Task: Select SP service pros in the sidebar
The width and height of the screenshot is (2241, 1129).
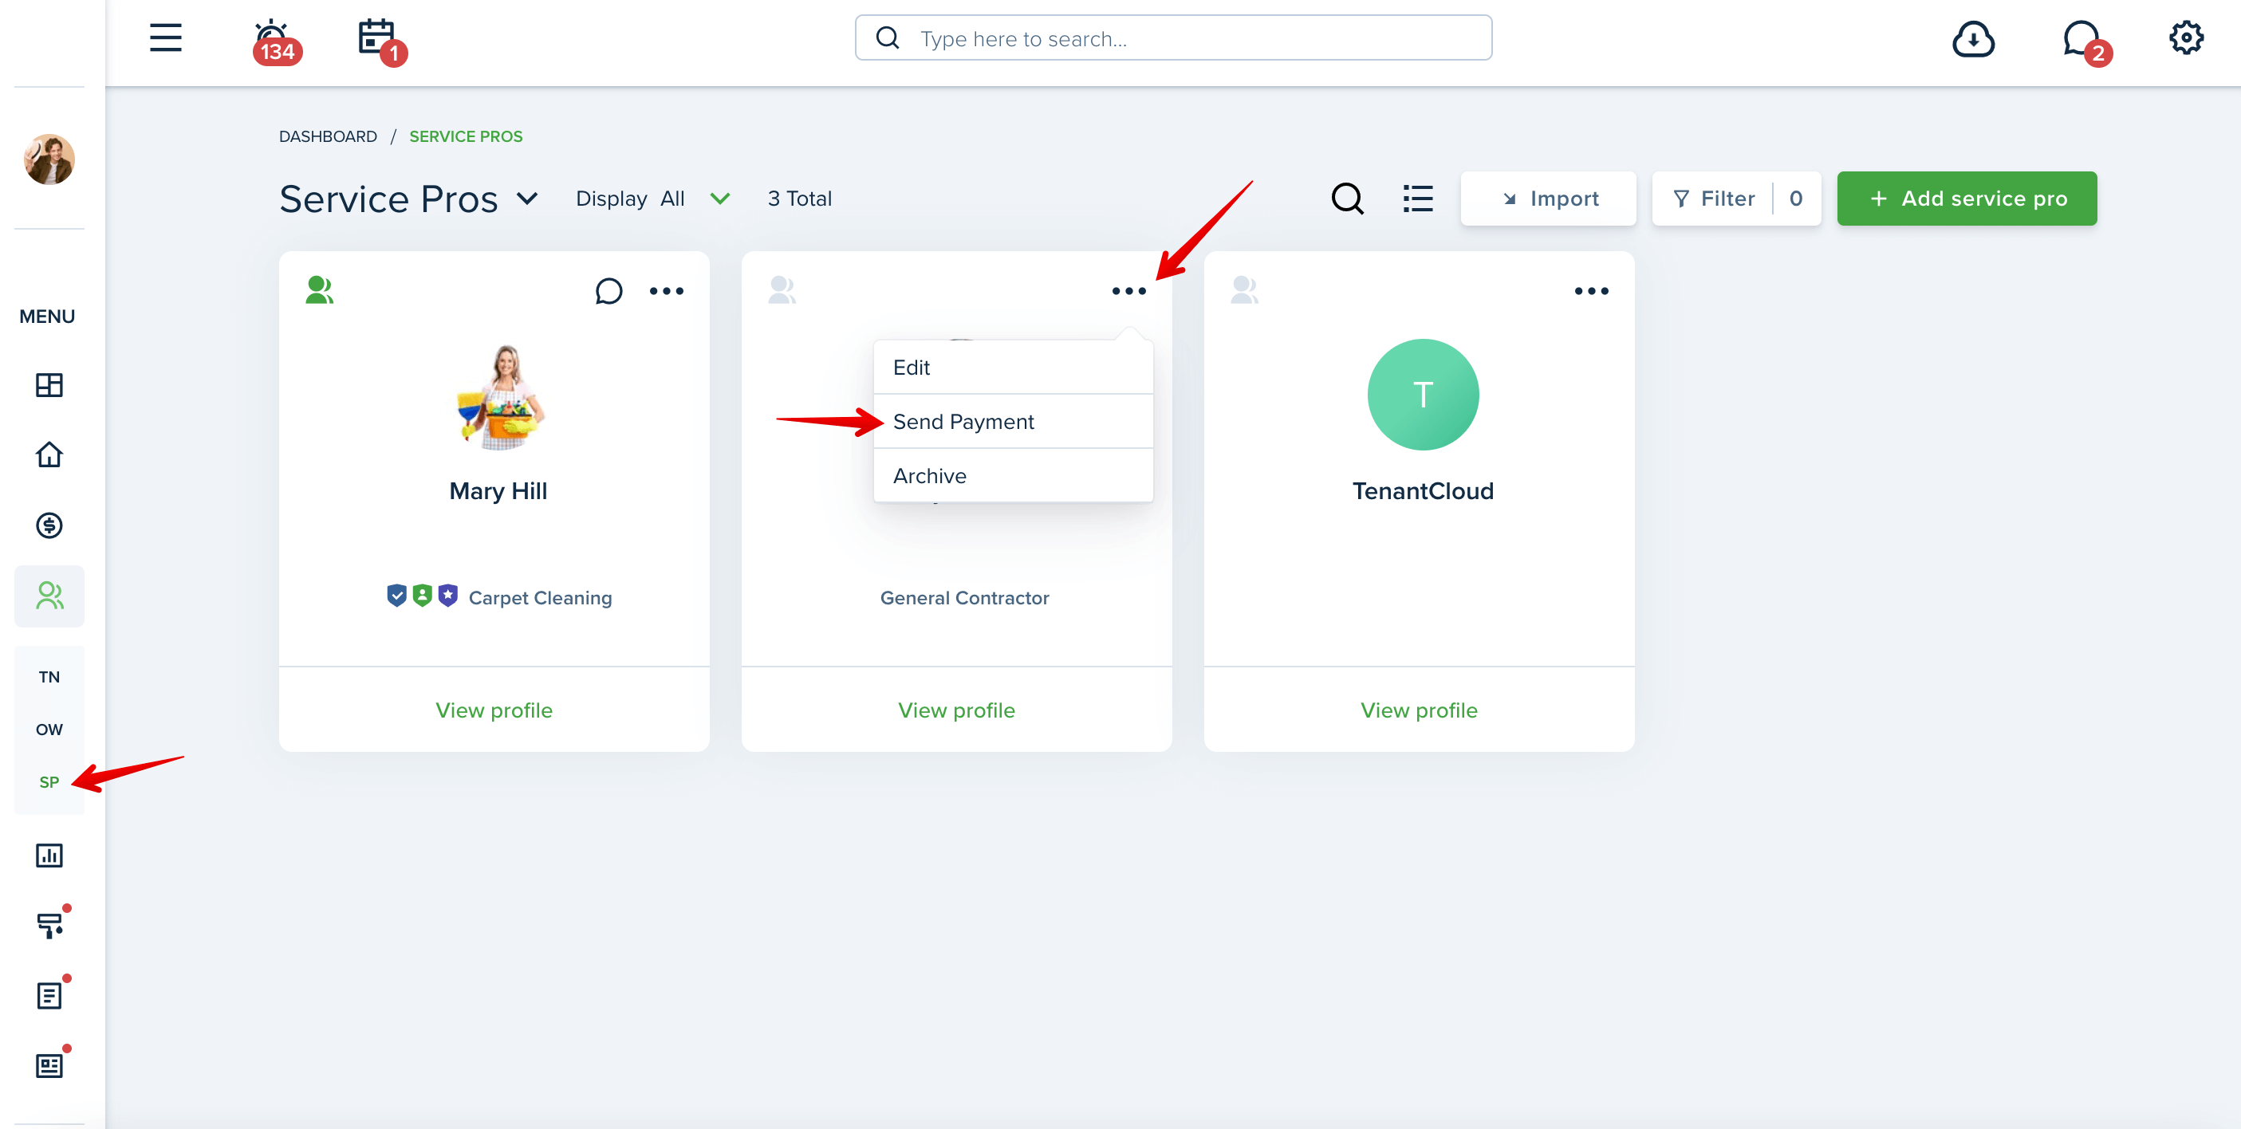Action: (x=49, y=782)
